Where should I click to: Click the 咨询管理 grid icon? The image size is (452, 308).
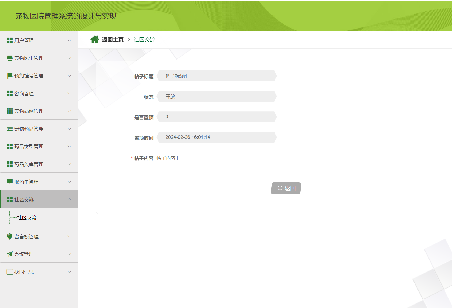tap(10, 93)
